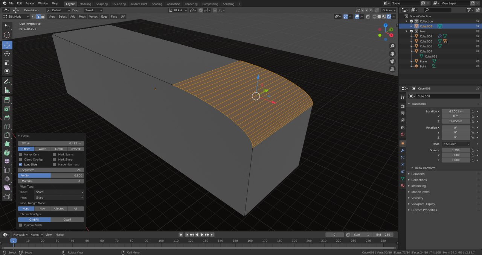Play timeline animation forward
This screenshot has height=255, width=482.
point(202,235)
